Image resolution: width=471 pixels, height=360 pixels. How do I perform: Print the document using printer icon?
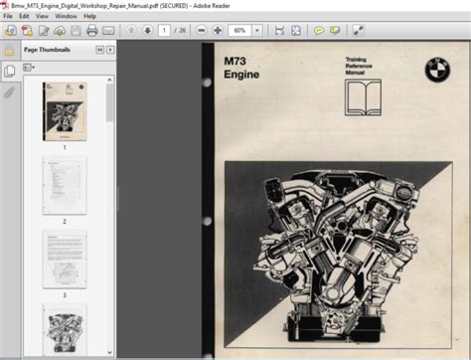point(91,31)
